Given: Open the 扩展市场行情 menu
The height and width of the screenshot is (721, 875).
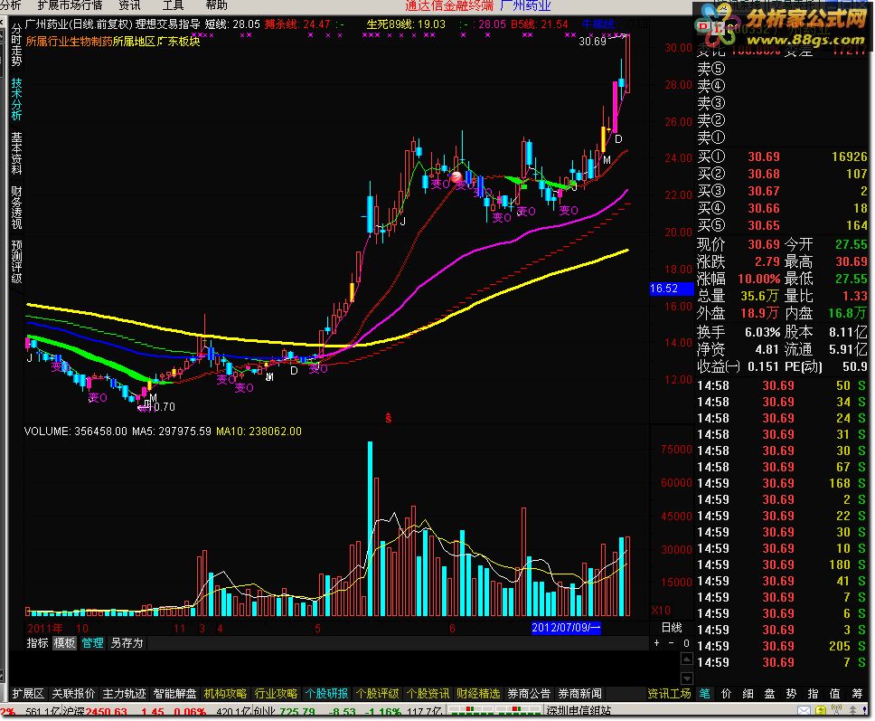Looking at the screenshot, I should (70, 5).
